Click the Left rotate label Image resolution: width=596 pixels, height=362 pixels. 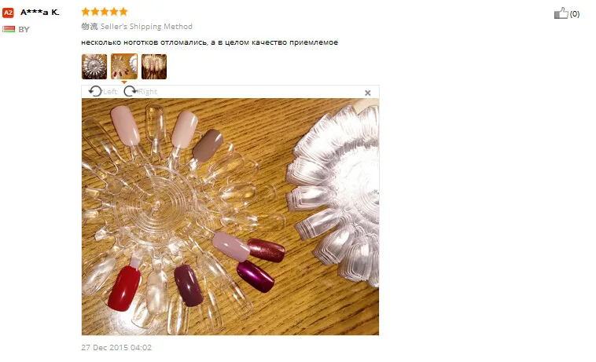(x=110, y=92)
